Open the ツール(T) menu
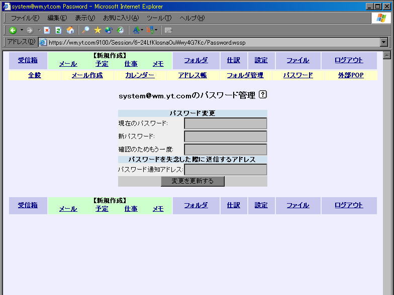Screen dimensions: 394x295 159,18
